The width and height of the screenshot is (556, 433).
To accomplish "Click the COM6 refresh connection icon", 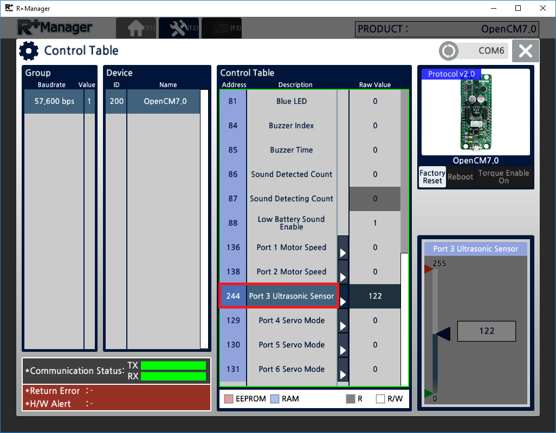I will 449,51.
